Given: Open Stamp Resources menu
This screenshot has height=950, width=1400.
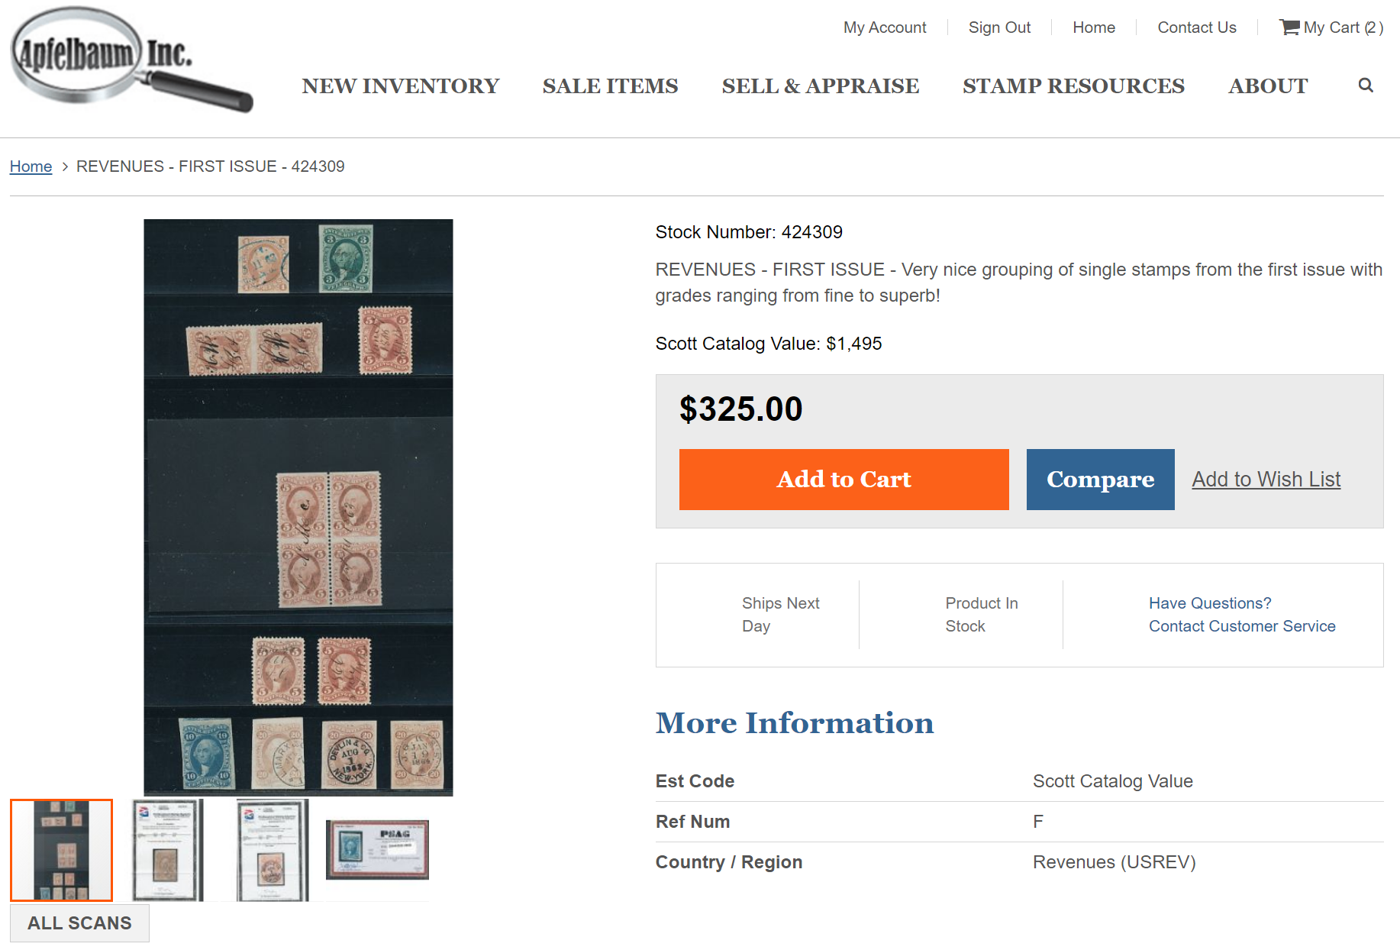Looking at the screenshot, I should click(x=1073, y=86).
